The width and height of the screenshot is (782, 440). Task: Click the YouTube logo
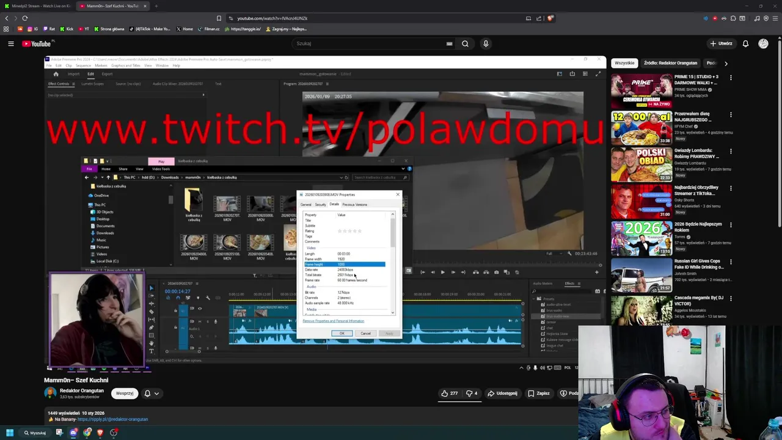click(38, 43)
